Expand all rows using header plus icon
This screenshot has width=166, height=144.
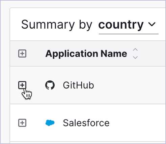22,53
